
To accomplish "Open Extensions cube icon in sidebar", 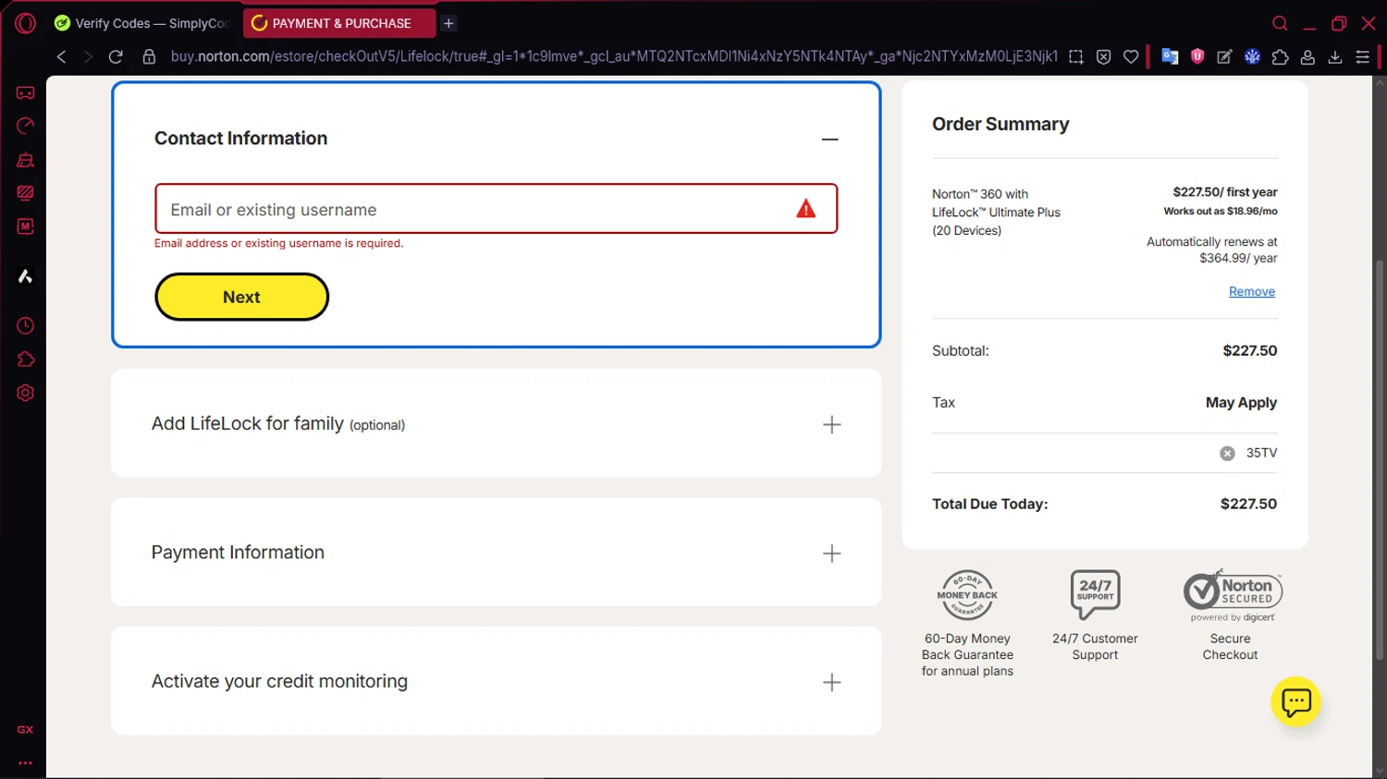I will [25, 359].
